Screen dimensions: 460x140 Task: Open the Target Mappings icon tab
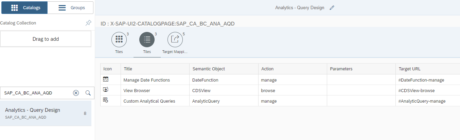pos(175,40)
